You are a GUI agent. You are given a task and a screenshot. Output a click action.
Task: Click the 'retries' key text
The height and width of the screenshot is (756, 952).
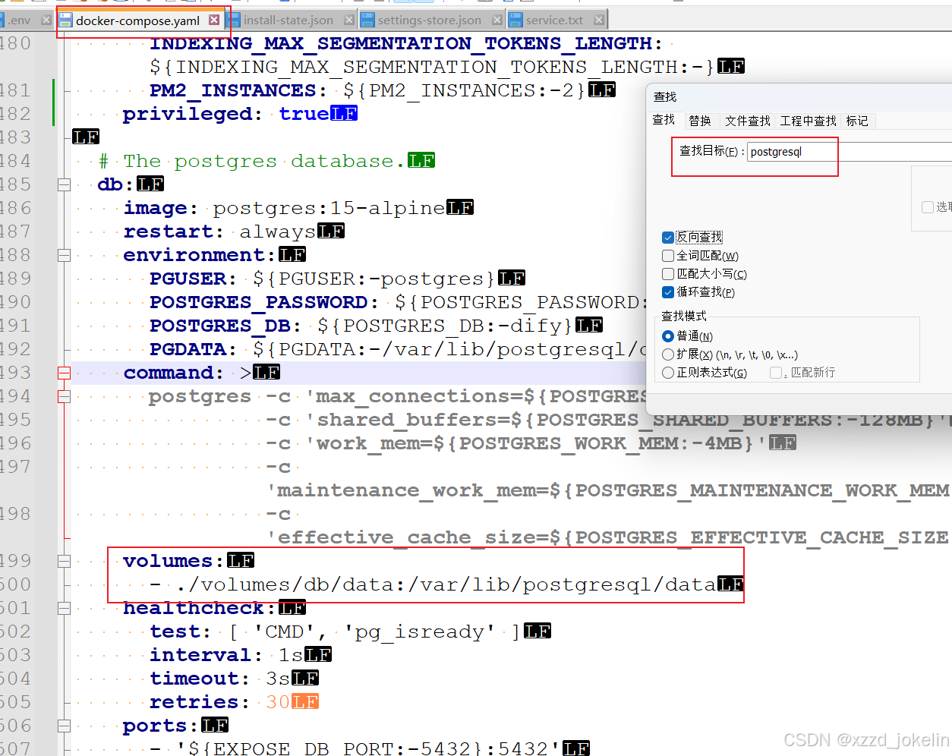coord(194,702)
